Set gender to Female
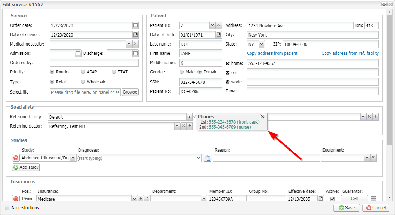The width and height of the screenshot is (395, 215). click(x=200, y=72)
